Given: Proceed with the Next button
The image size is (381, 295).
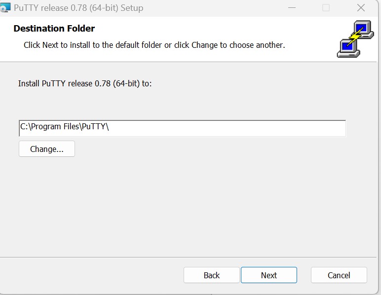Looking at the screenshot, I should [x=269, y=275].
